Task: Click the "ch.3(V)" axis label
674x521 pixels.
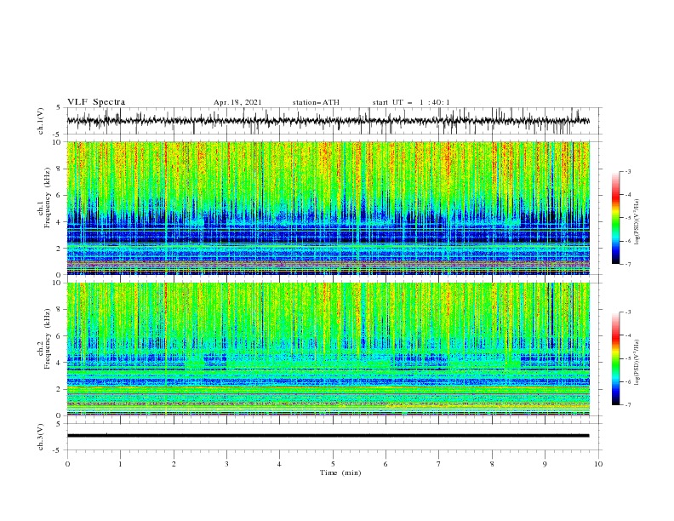Action: [x=40, y=437]
